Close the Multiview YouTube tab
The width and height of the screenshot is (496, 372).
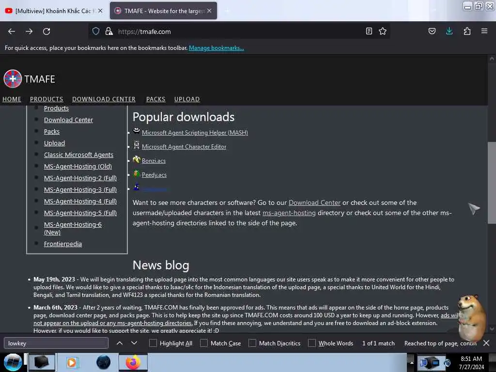pyautogui.click(x=100, y=11)
